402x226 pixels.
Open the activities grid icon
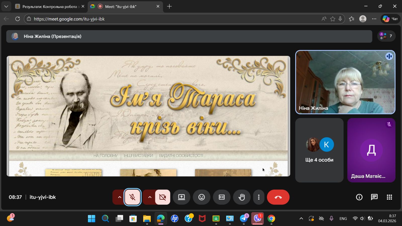point(389,197)
